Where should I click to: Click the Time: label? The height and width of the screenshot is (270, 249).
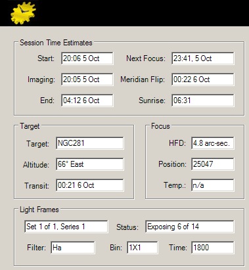178,248
